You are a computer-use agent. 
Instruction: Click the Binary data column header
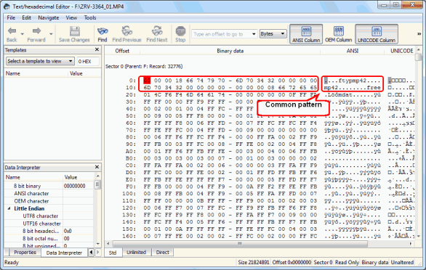click(x=230, y=51)
